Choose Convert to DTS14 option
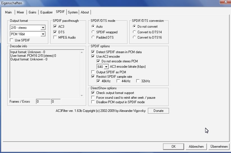This screenshot has width=231, height=153. [x=135, y=32]
